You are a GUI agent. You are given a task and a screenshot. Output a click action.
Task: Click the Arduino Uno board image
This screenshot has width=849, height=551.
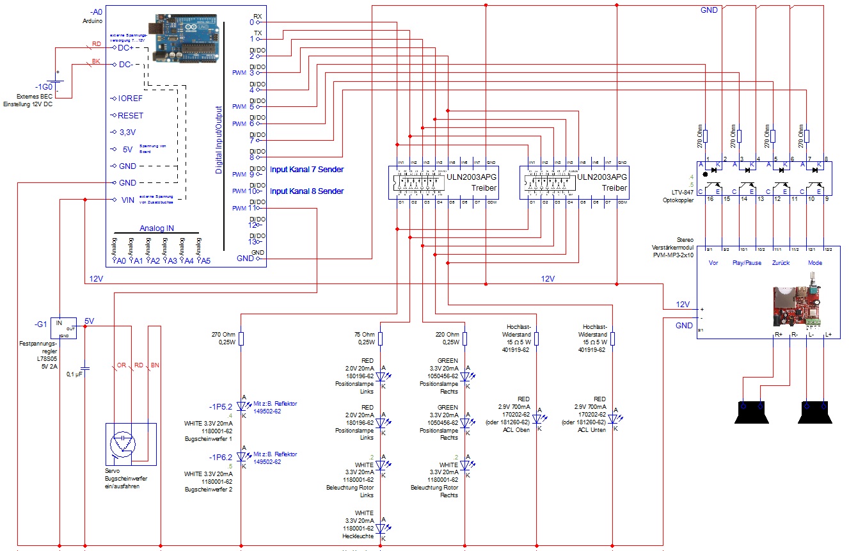186,41
